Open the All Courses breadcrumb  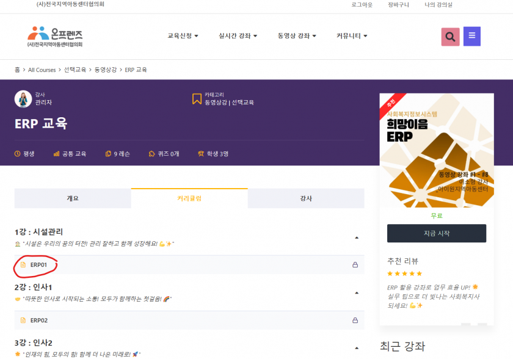pos(42,70)
